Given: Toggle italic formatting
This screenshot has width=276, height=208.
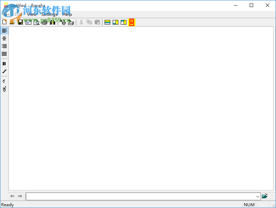Looking at the screenshot, I should tap(4, 72).
